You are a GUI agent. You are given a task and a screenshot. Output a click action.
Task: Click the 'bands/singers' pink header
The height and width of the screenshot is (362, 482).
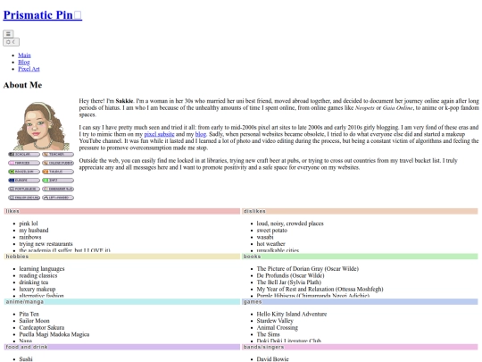tap(360, 347)
